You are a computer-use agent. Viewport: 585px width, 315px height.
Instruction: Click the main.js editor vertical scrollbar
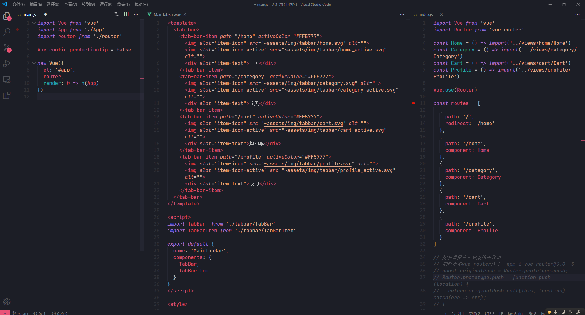[141, 135]
